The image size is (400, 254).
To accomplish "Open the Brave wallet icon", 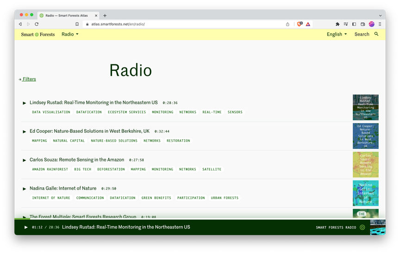I will [x=363, y=24].
